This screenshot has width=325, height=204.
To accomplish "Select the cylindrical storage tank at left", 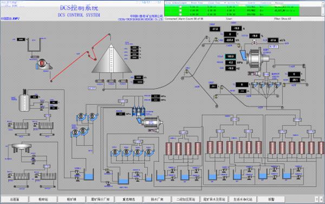I will coord(24,101).
